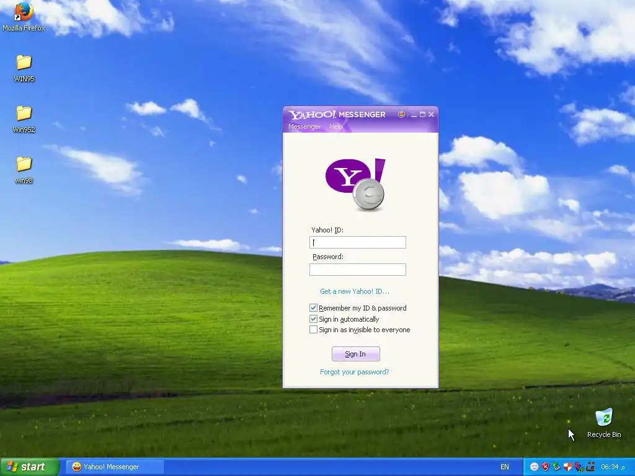Open the red security alert shield tray icon

click(x=546, y=467)
